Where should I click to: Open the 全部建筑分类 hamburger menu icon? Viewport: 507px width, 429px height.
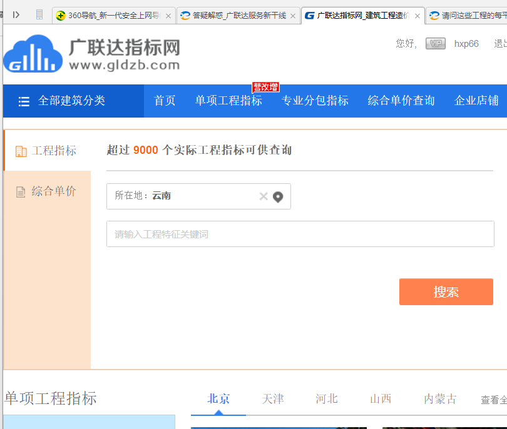[24, 101]
